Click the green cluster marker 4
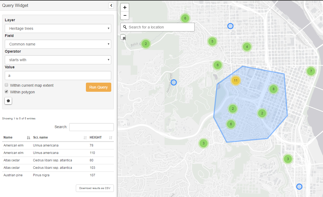The width and height of the screenshot is (323, 197). [x=247, y=47]
